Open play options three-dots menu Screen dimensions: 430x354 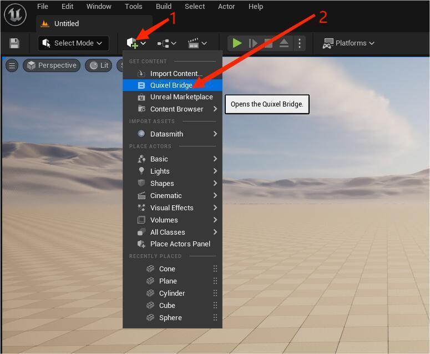[300, 43]
